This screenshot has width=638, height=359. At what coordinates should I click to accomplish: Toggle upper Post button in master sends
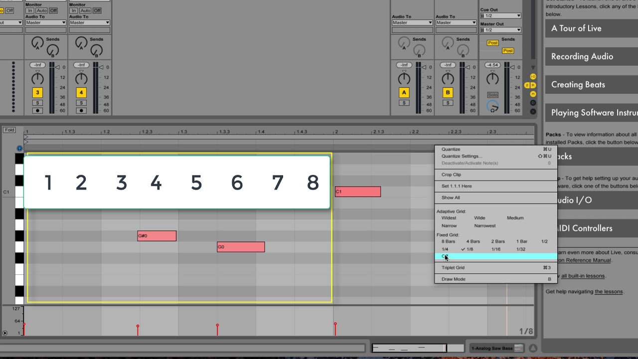tap(493, 43)
